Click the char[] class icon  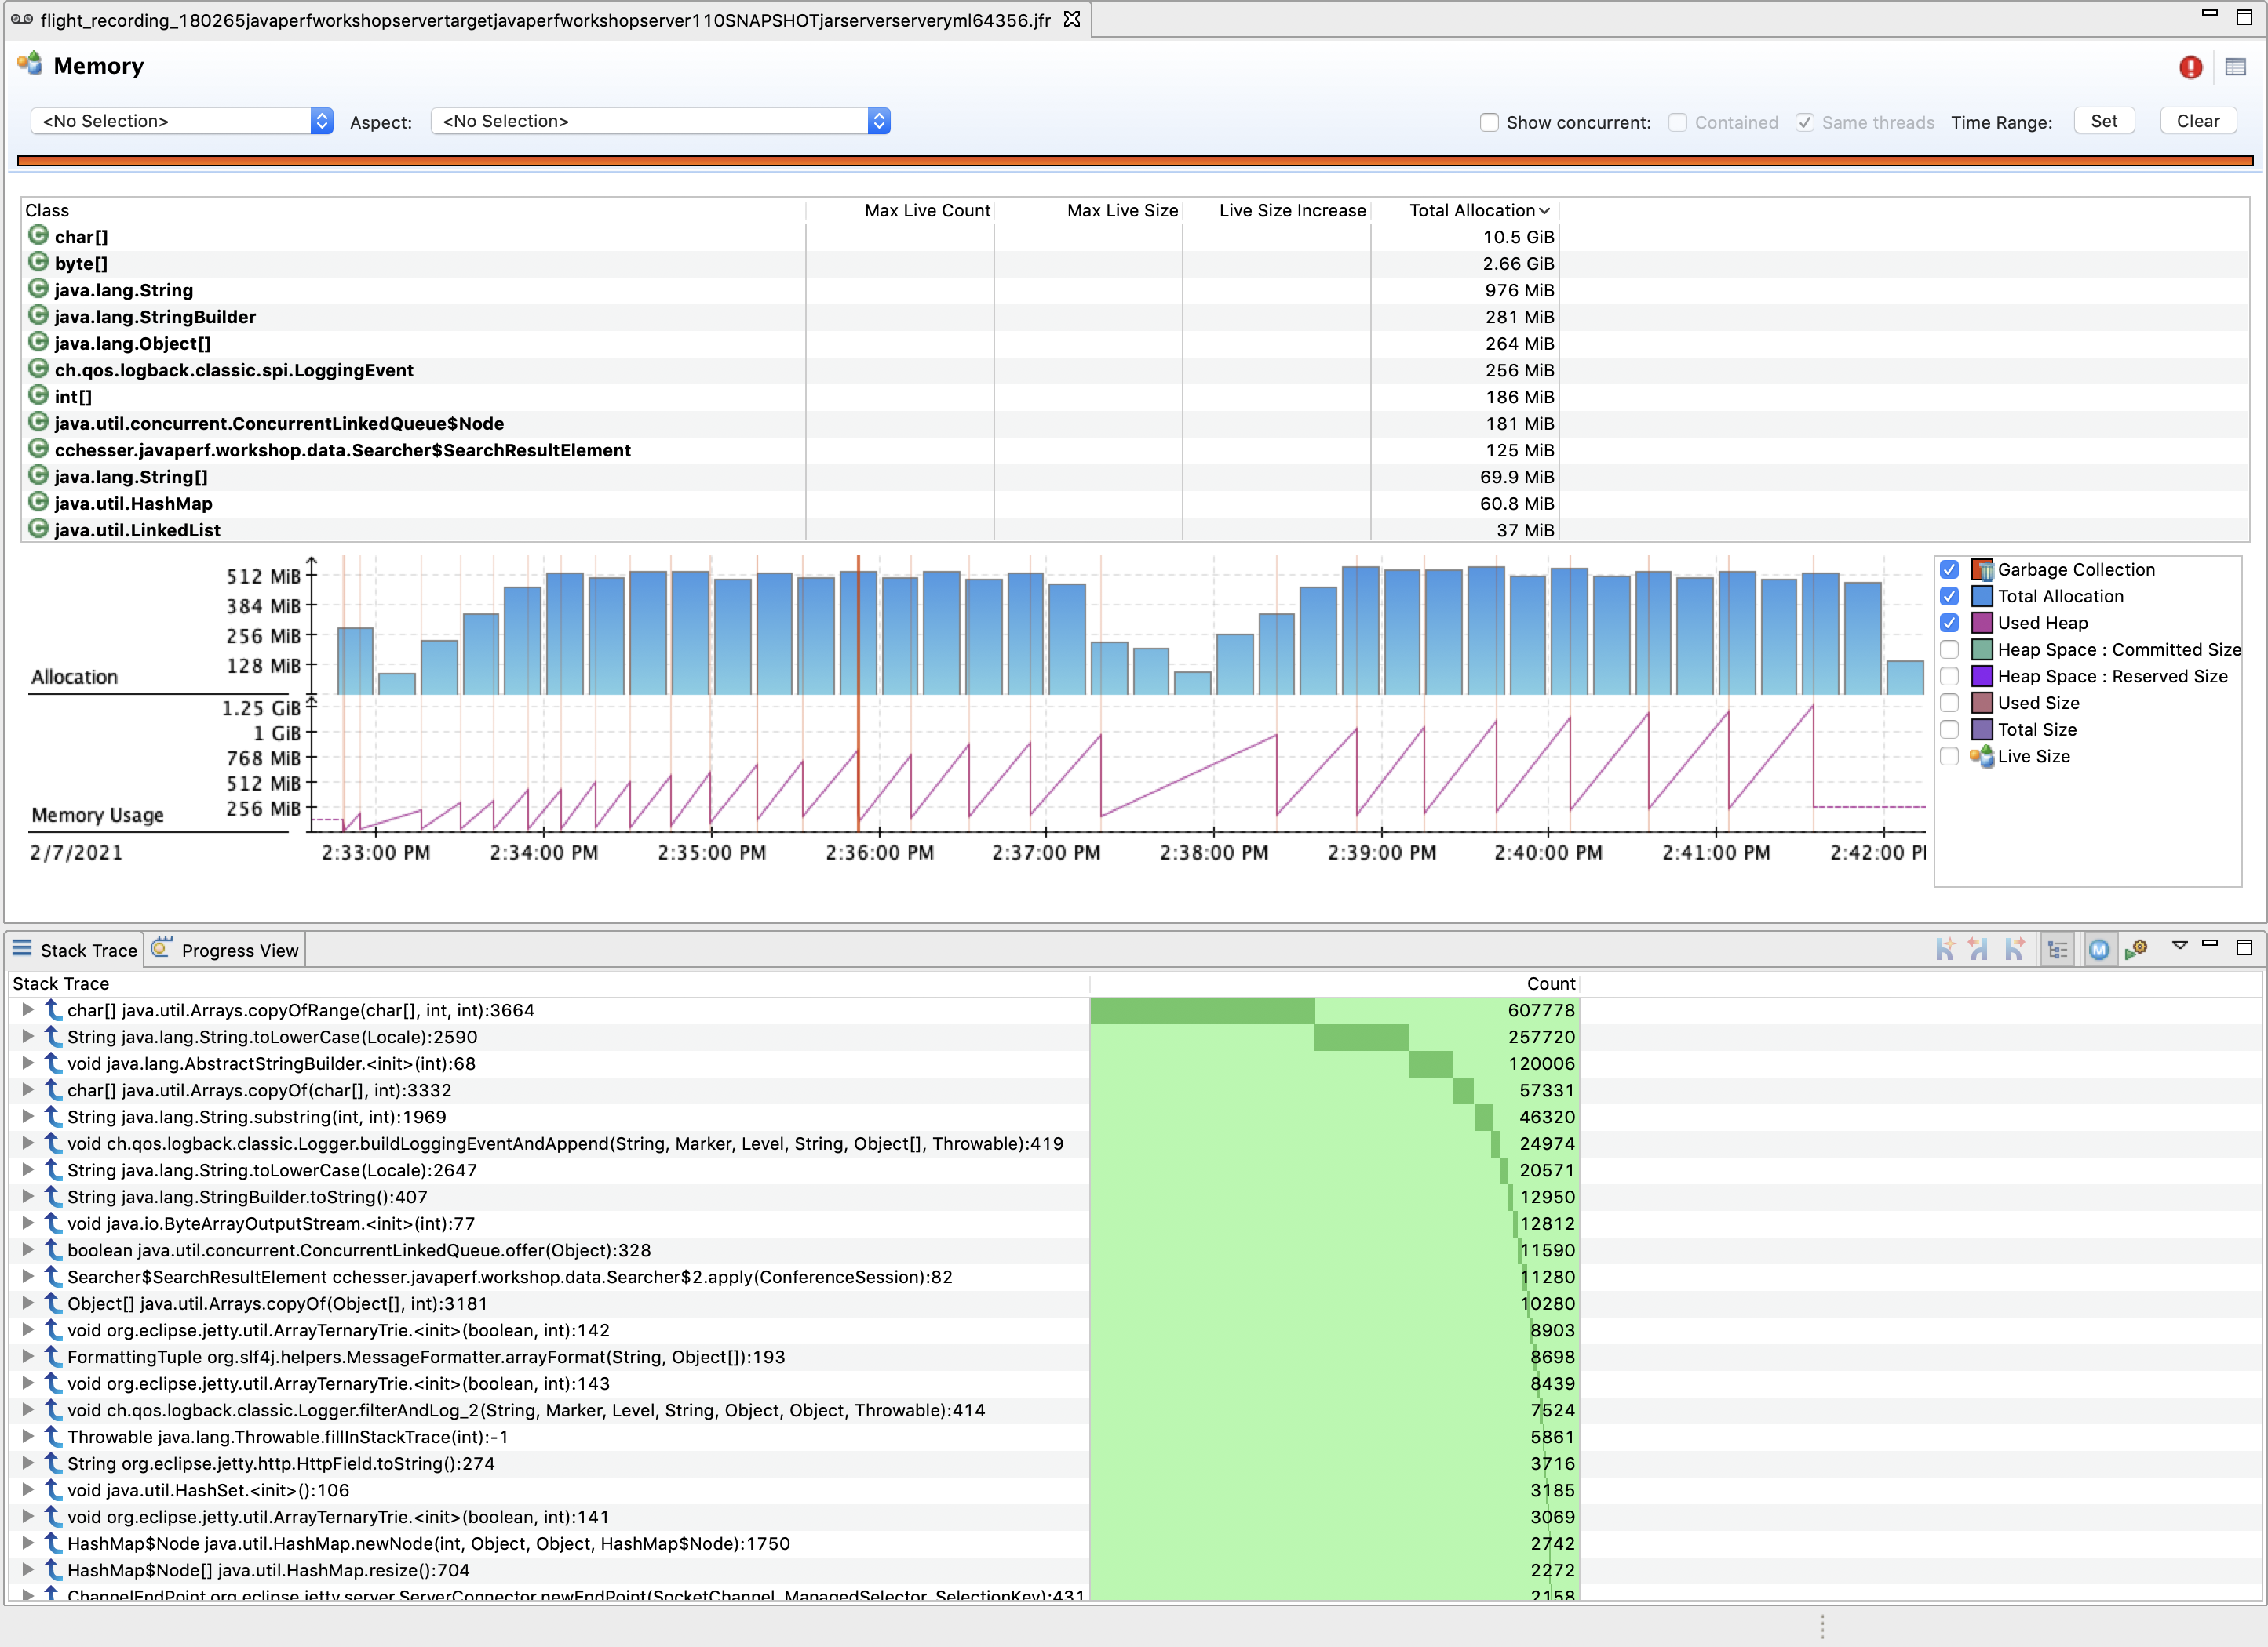tap(38, 235)
